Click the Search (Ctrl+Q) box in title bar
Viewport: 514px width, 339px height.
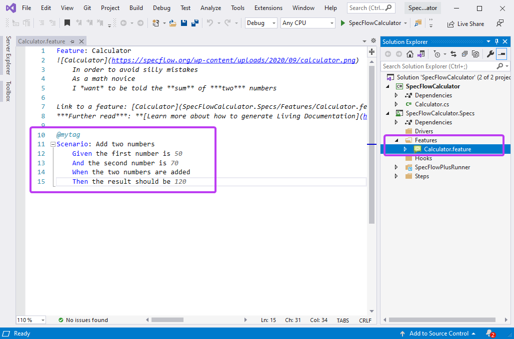pos(370,8)
